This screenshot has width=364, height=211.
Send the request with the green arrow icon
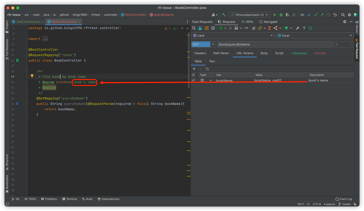tap(220, 28)
